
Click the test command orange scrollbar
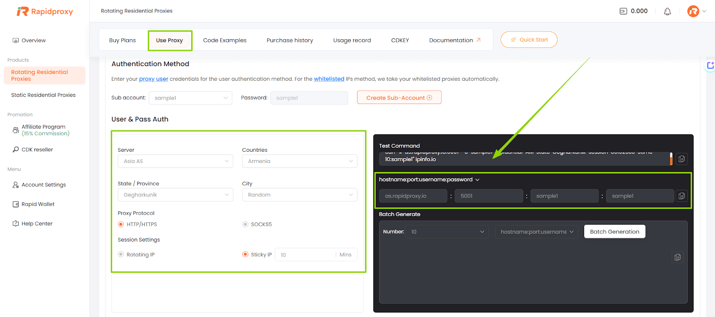pos(671,158)
